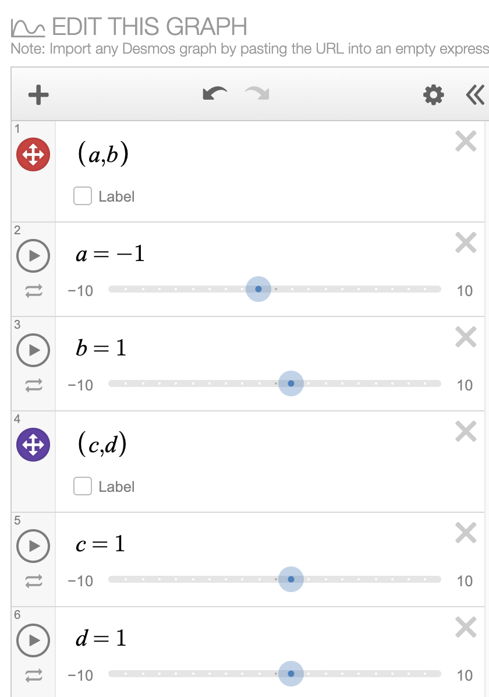Enable the Label checkbox for point (a,b)
Image resolution: width=489 pixels, height=697 pixels.
point(81,196)
